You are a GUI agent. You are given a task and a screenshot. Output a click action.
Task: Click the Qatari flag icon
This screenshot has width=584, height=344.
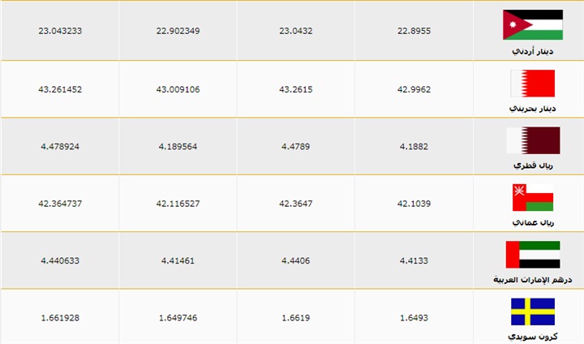click(x=532, y=140)
